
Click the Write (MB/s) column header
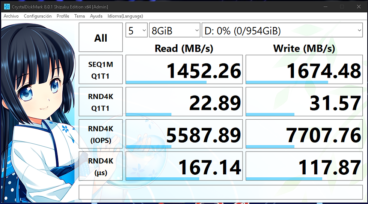coord(304,48)
